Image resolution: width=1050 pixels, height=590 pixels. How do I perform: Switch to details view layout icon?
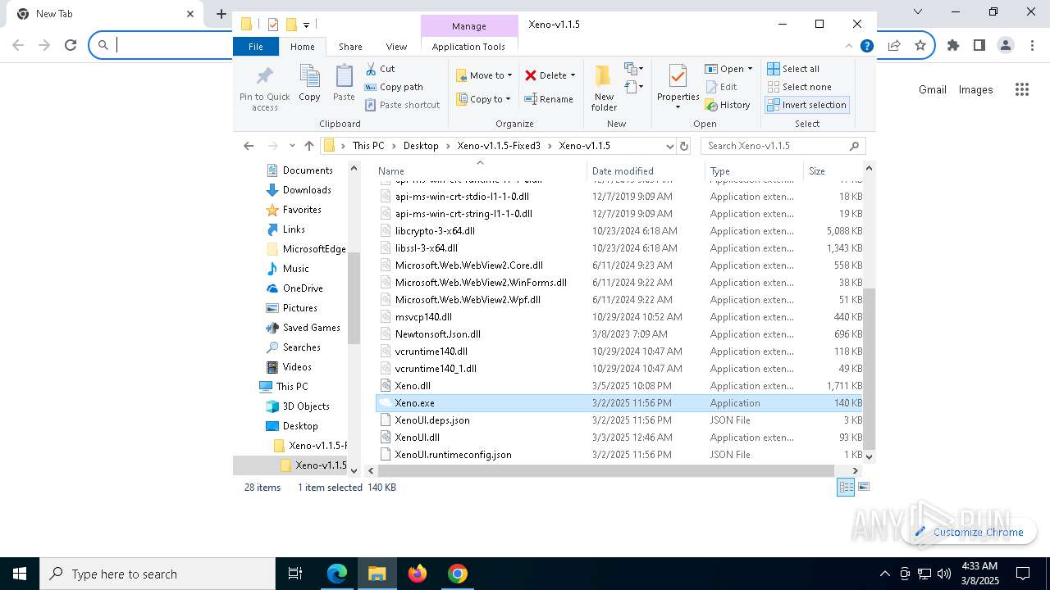pyautogui.click(x=845, y=487)
